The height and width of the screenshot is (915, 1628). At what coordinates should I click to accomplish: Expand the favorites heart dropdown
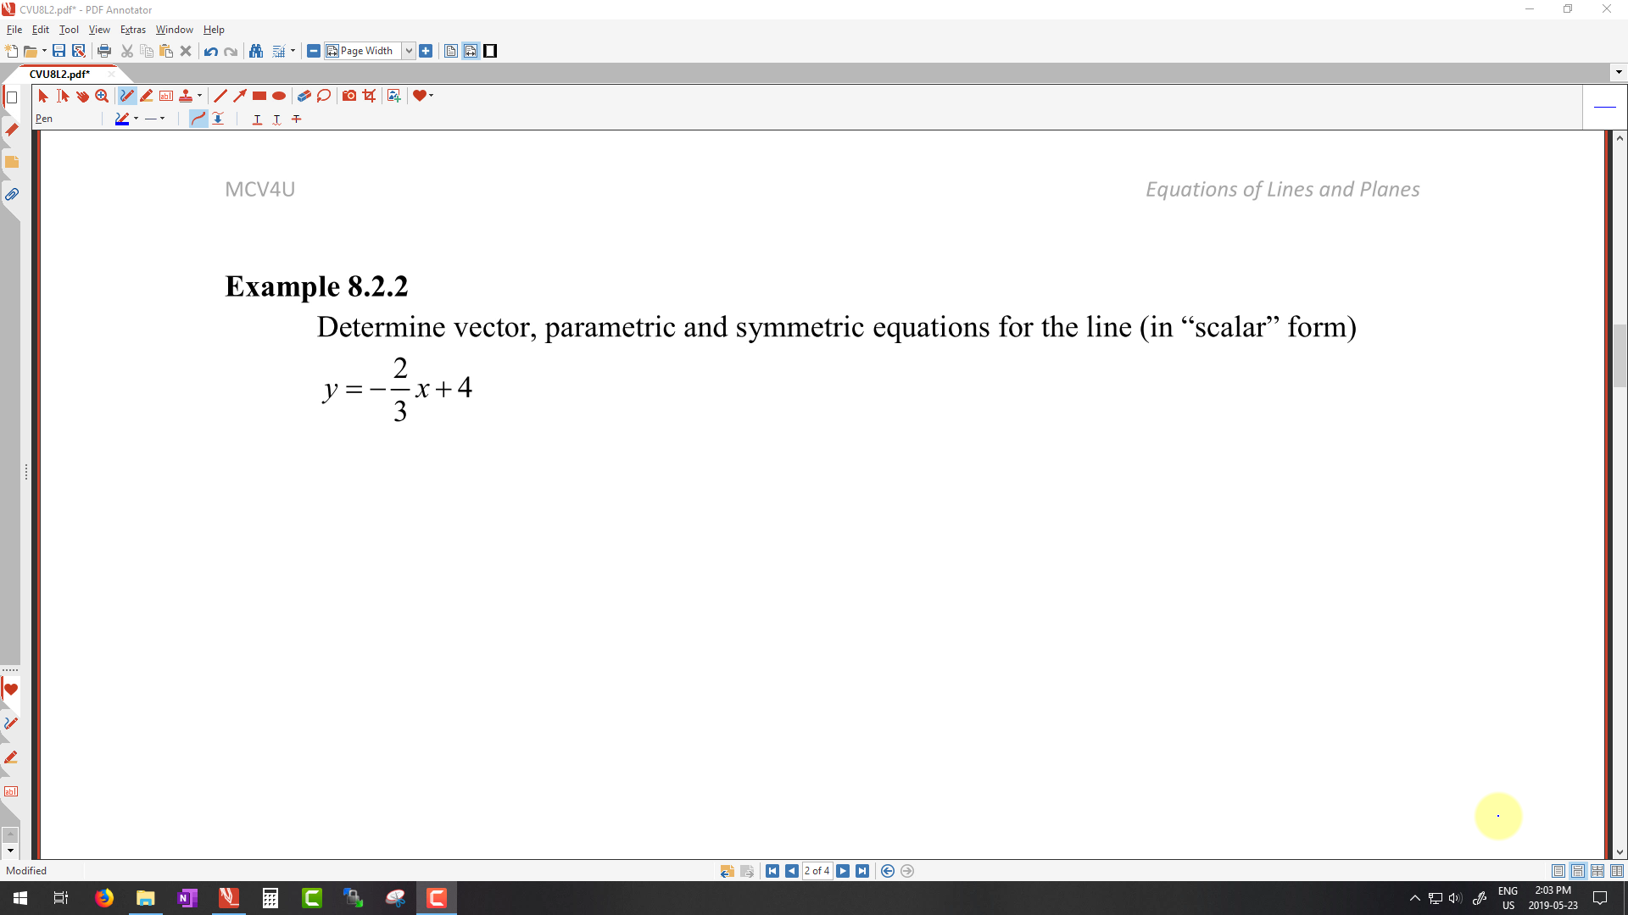pos(432,96)
